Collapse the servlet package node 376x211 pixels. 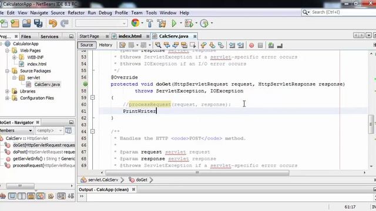click(x=14, y=78)
